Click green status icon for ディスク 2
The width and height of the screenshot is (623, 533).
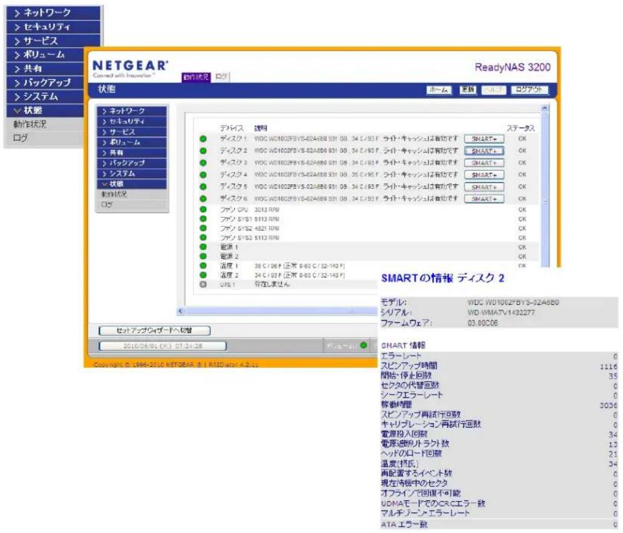point(203,151)
